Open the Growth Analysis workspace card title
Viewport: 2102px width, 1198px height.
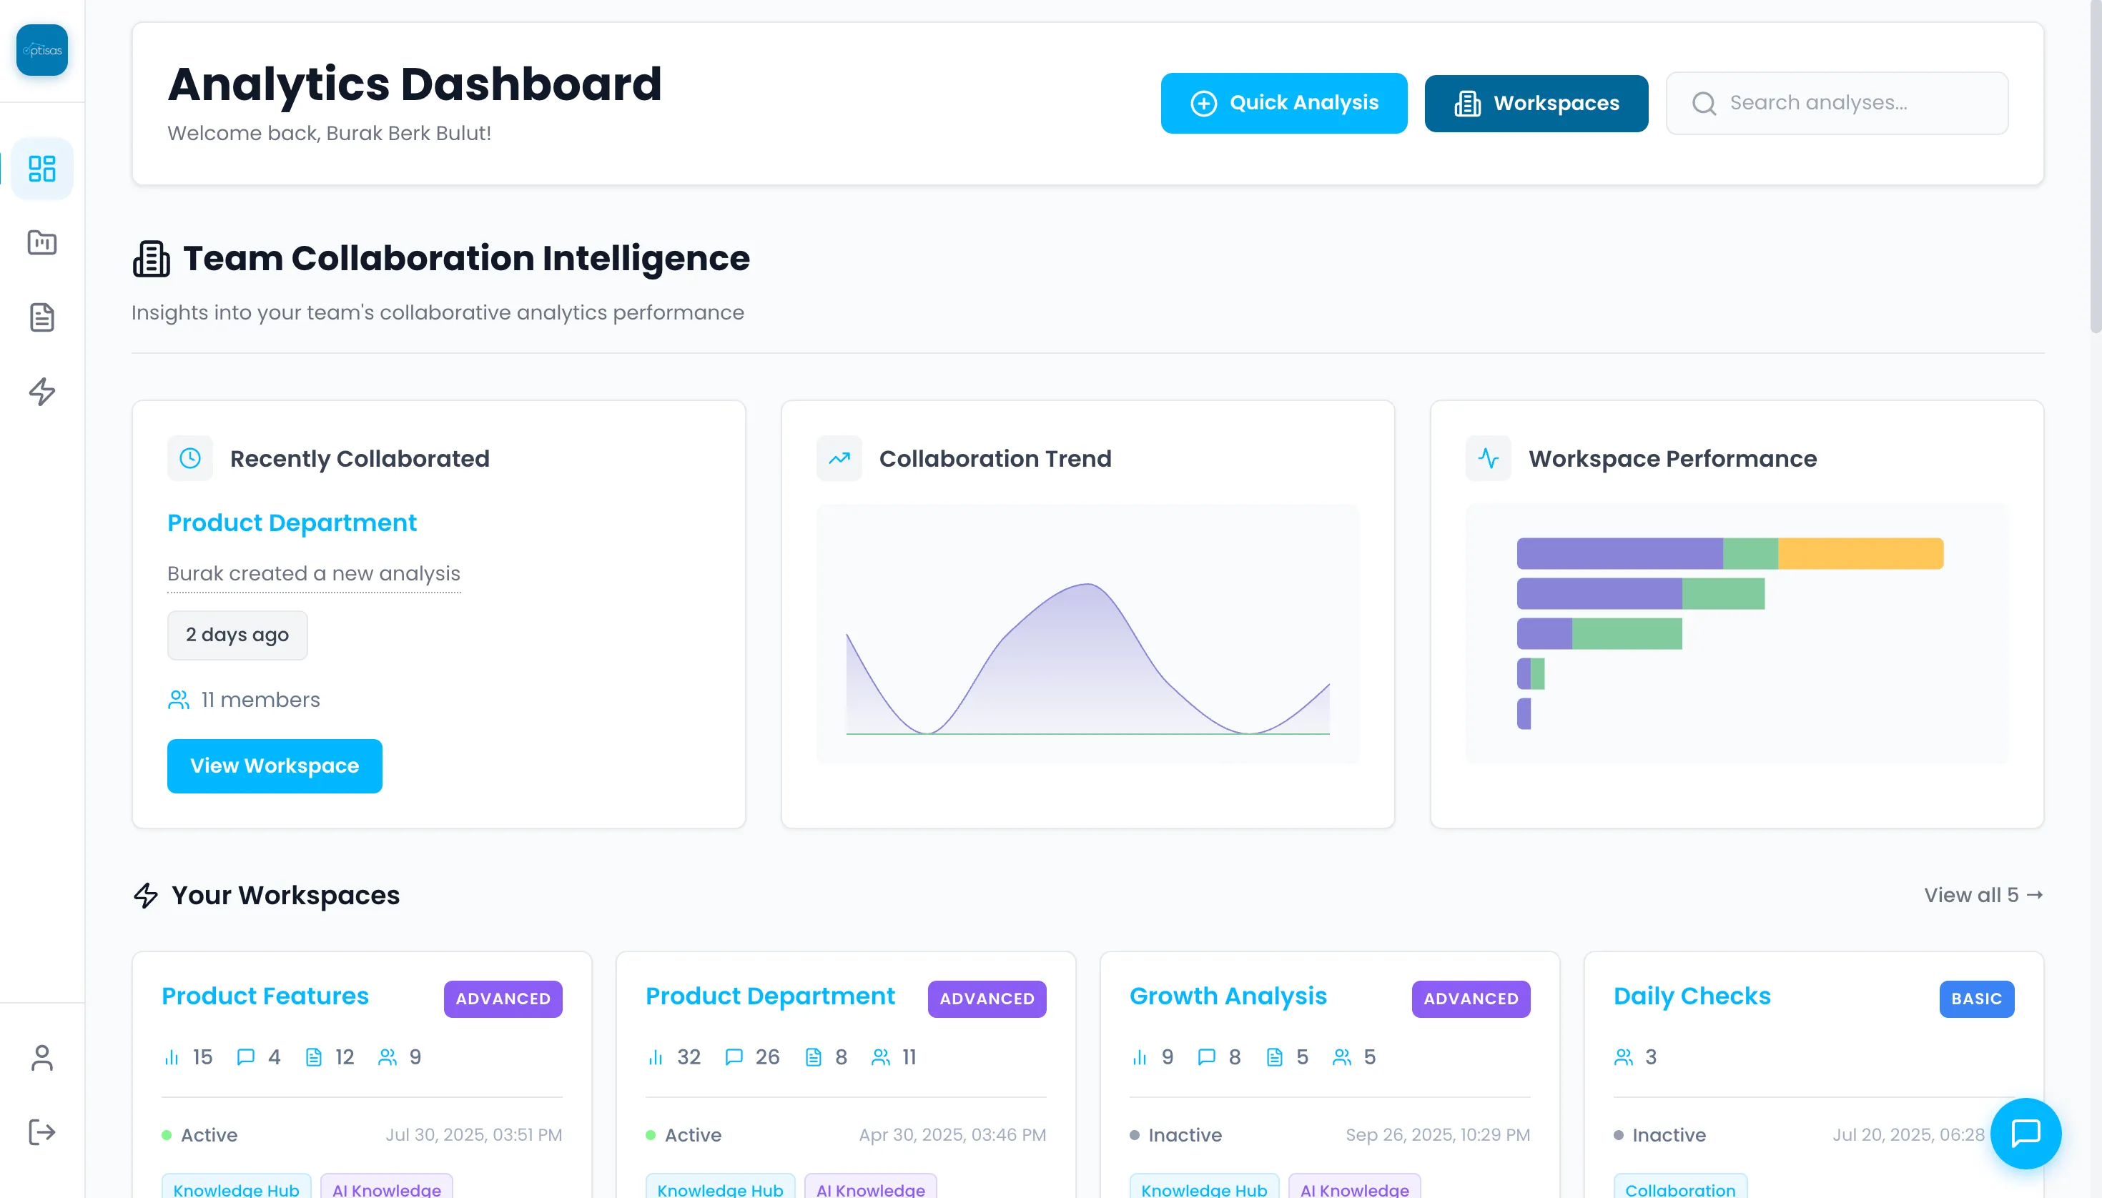pyautogui.click(x=1227, y=996)
